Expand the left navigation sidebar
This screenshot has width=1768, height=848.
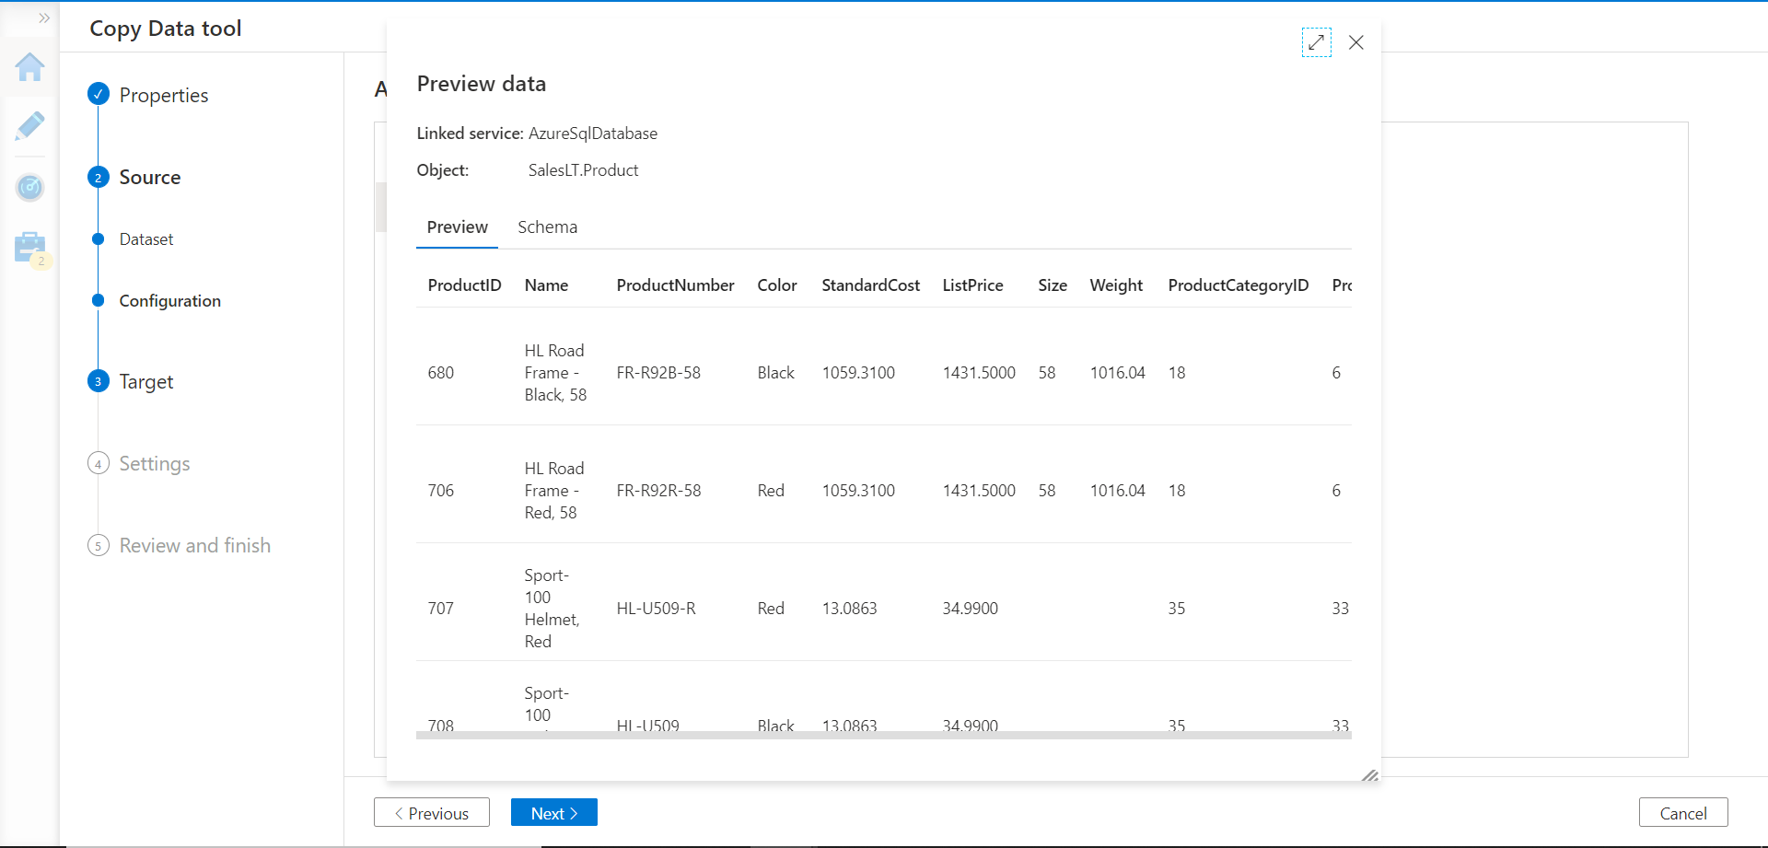tap(43, 18)
